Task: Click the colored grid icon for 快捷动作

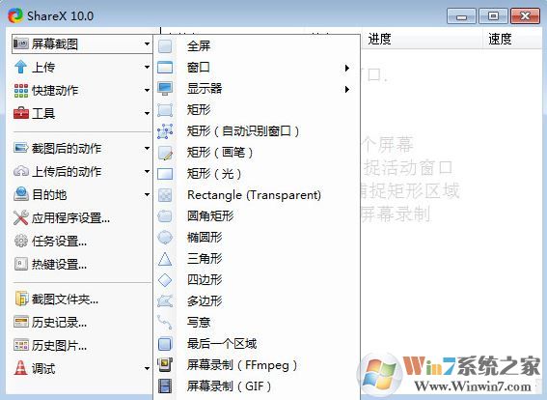Action: (x=21, y=91)
